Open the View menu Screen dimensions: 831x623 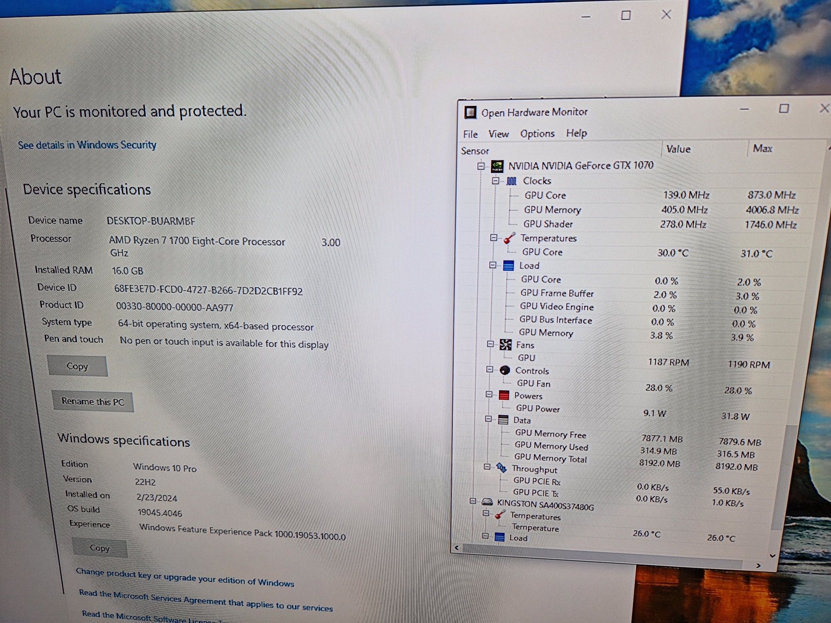pyautogui.click(x=499, y=134)
